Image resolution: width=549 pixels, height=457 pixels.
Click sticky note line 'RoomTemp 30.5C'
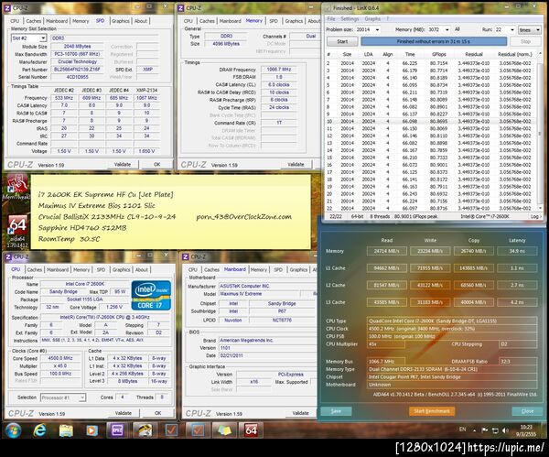69,239
